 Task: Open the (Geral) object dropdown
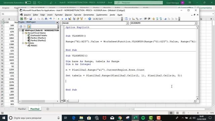click(x=127, y=23)
